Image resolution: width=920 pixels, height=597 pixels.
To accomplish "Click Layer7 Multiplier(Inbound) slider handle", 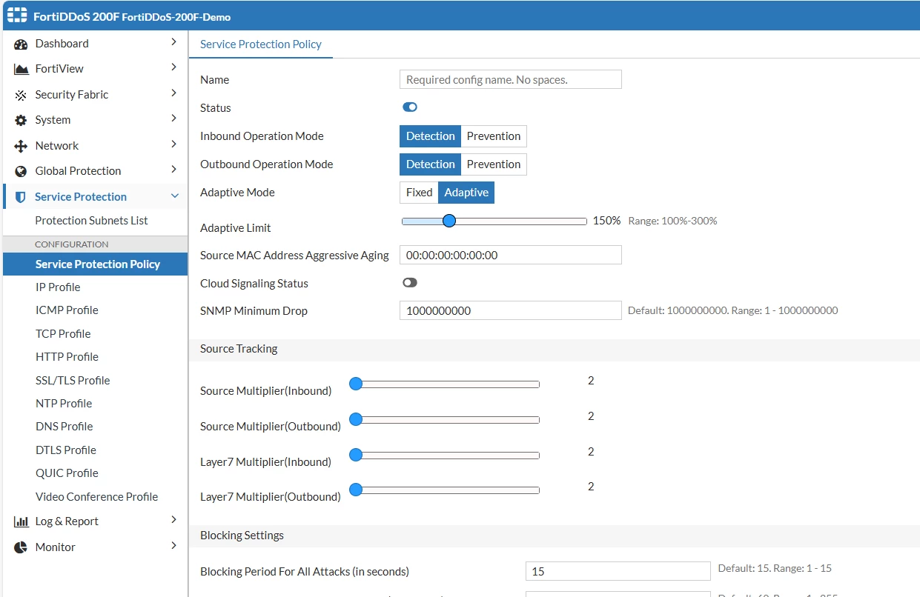I will 356,455.
